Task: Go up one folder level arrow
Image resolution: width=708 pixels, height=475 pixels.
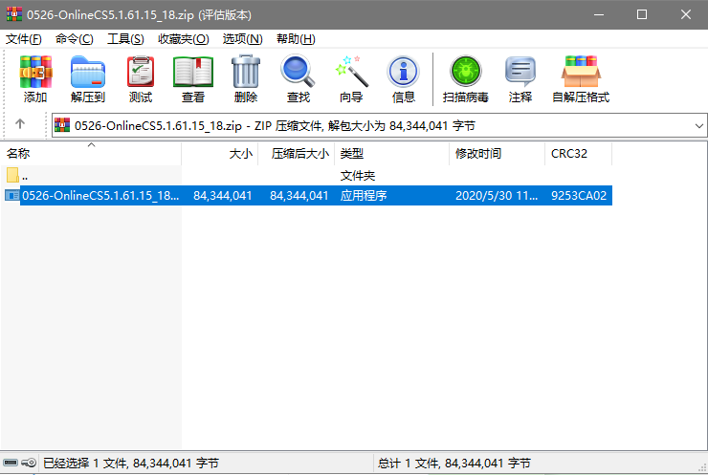Action: coord(20,125)
